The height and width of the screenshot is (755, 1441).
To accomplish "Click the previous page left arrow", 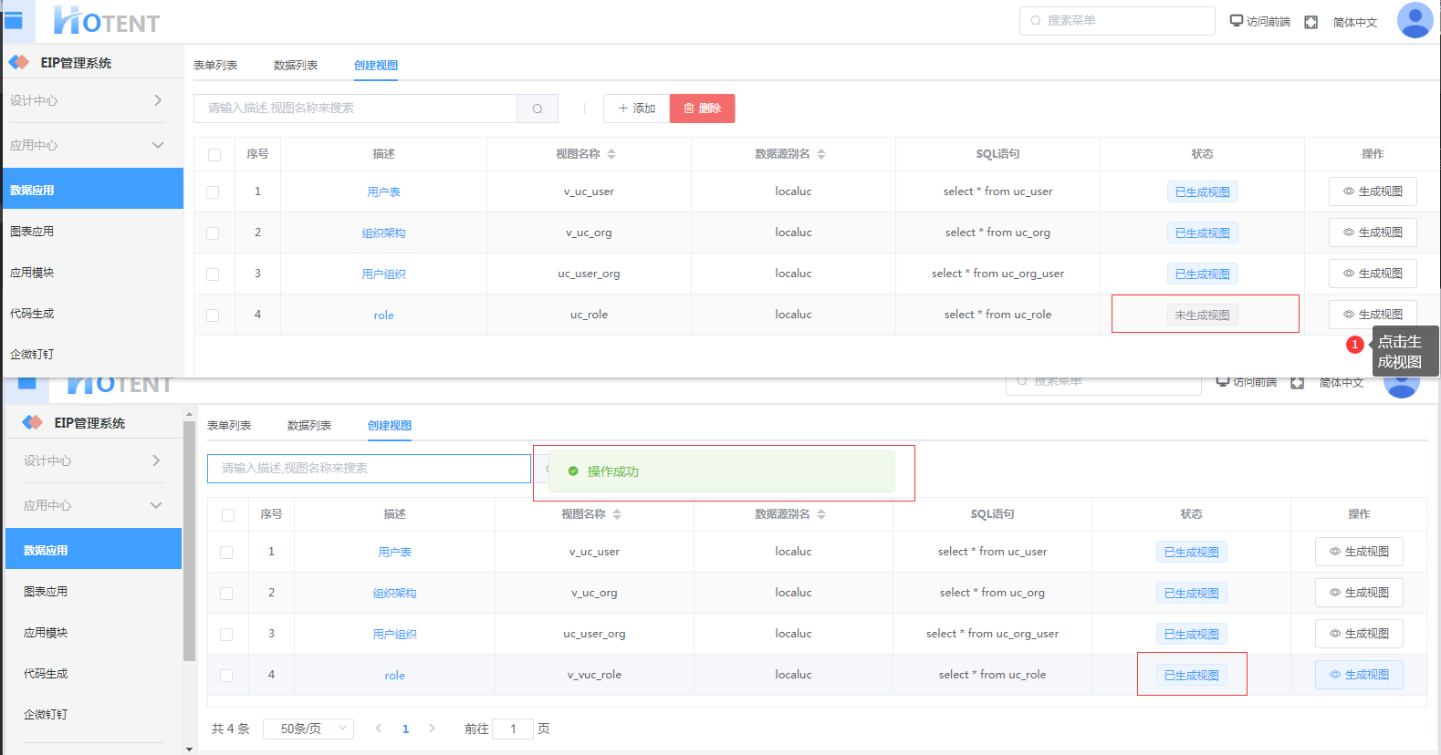I will tap(379, 729).
